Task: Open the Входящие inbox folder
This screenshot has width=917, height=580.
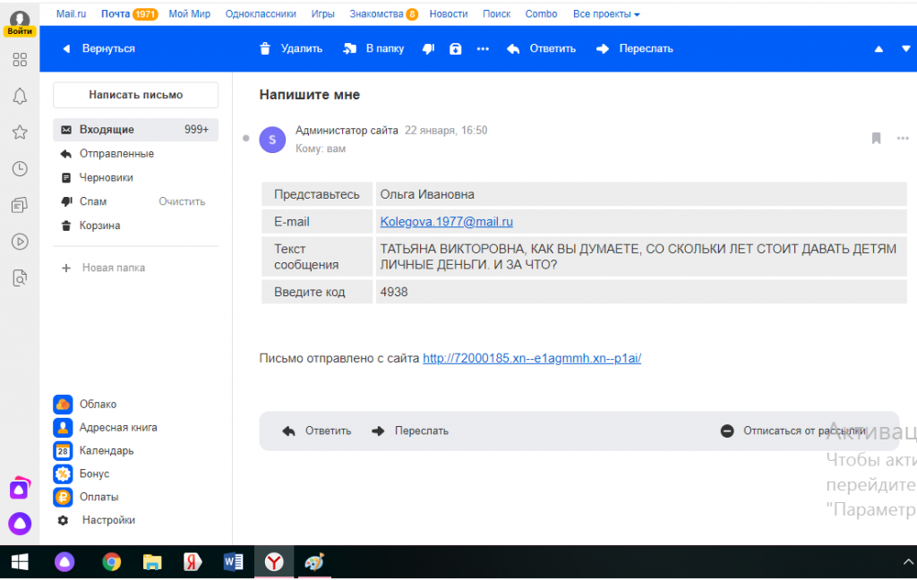Action: pyautogui.click(x=107, y=130)
